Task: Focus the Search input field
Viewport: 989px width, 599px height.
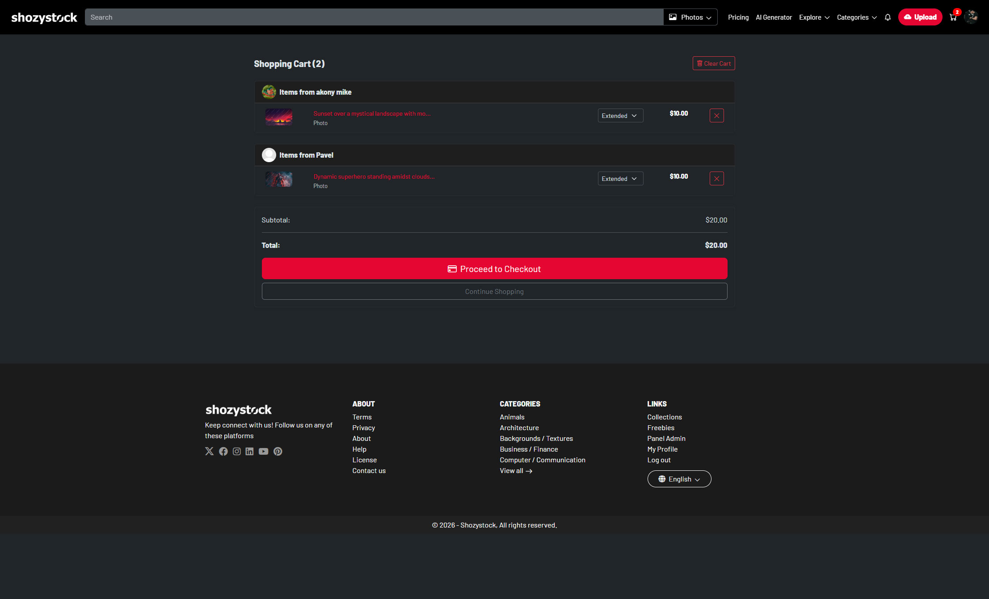Action: tap(374, 17)
